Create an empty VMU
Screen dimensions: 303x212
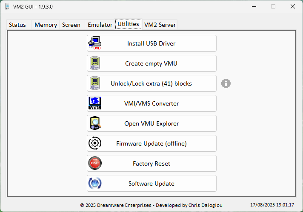click(x=151, y=63)
